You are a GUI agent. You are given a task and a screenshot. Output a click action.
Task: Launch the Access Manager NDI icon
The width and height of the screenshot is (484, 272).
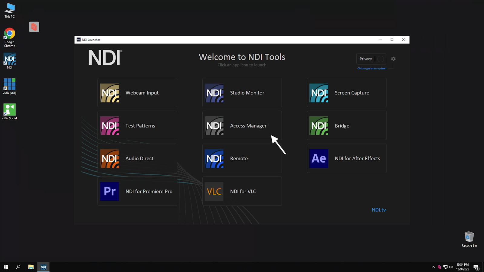tap(214, 126)
